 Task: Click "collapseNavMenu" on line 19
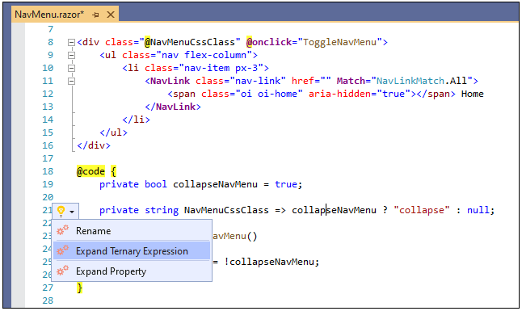click(216, 184)
